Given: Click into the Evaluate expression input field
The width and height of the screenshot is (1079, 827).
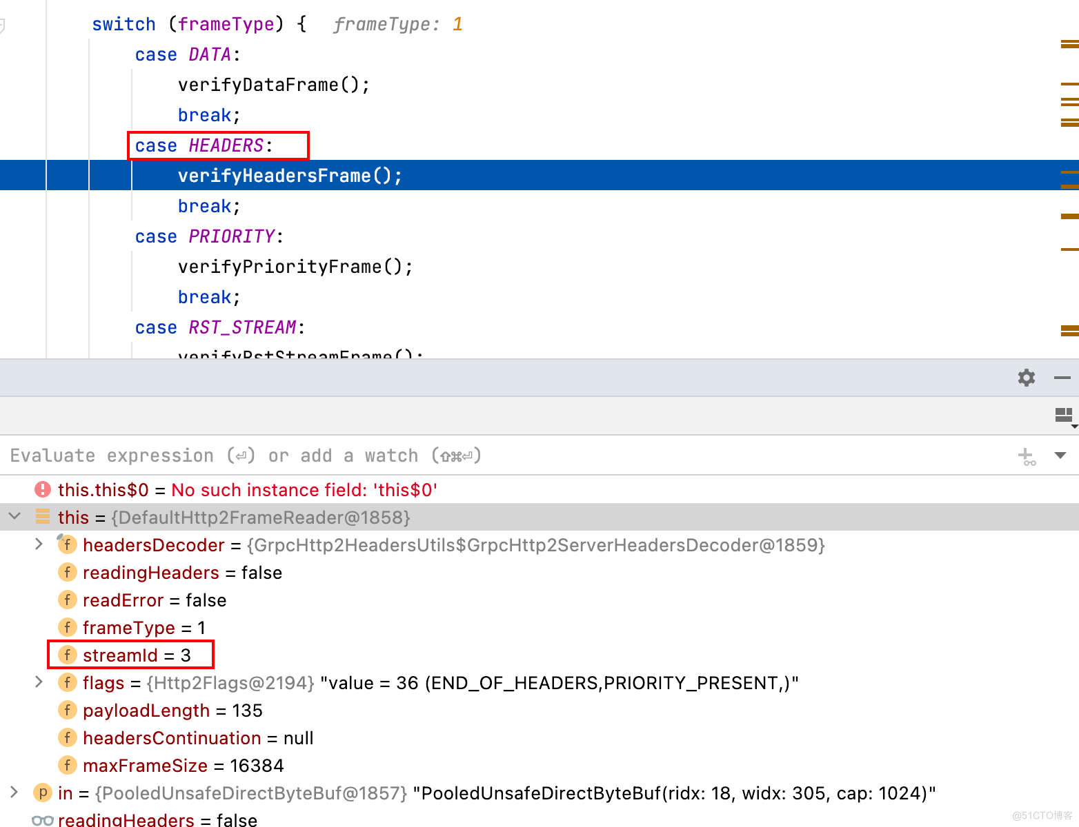Looking at the screenshot, I should pos(483,456).
